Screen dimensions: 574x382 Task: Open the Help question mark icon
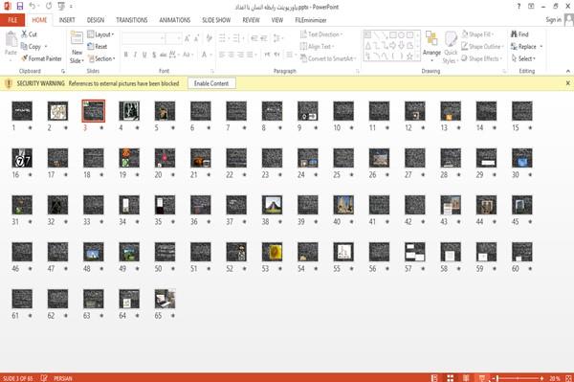pos(519,7)
